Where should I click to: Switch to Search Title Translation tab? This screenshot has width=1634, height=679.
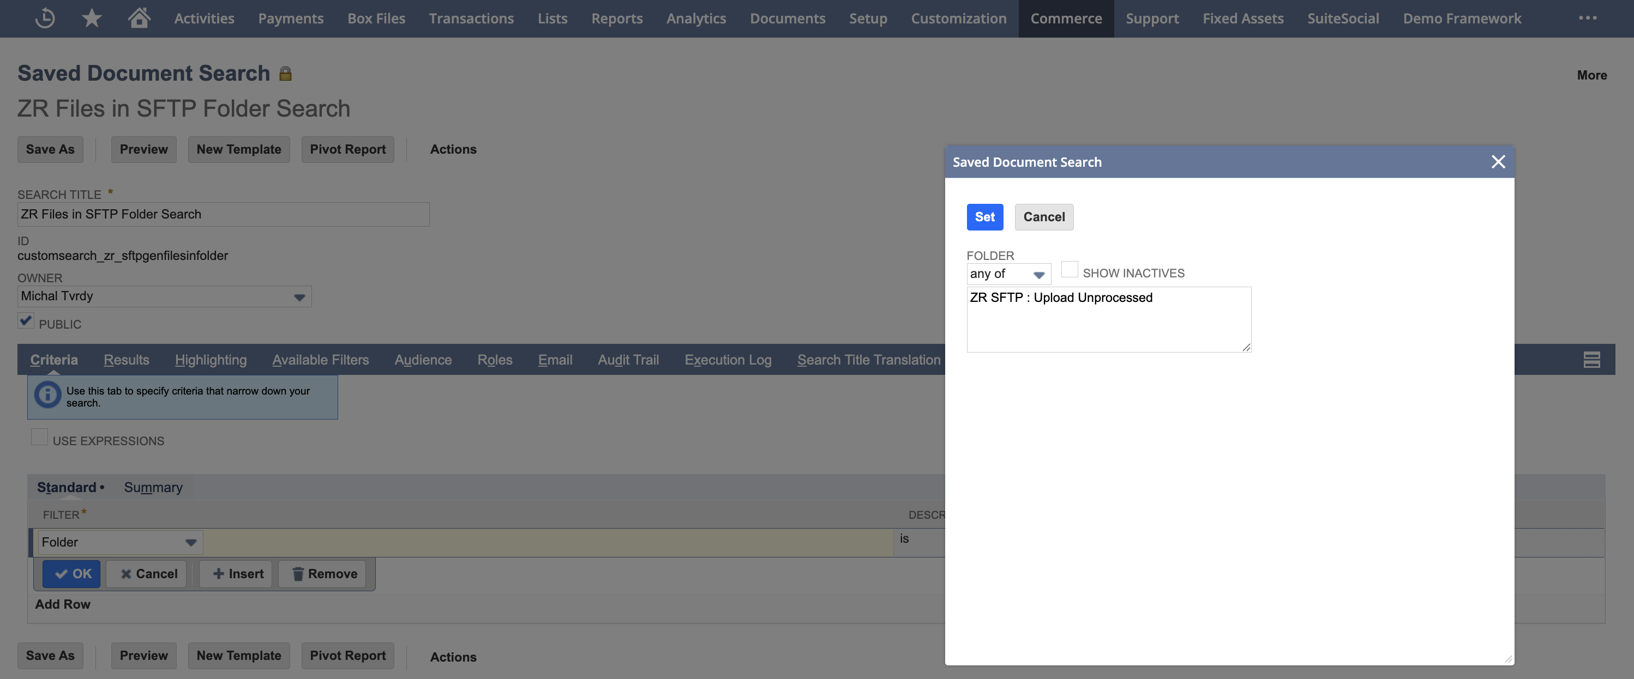pos(869,360)
